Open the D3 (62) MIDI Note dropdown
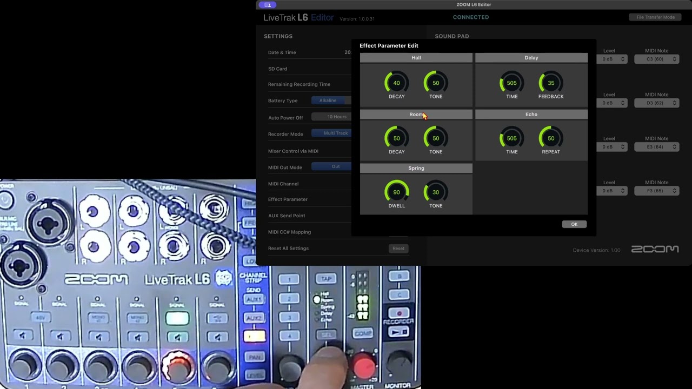692x389 pixels. click(x=657, y=103)
